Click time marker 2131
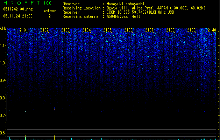Viewport: 220px width, 140px height. (x=24, y=30)
